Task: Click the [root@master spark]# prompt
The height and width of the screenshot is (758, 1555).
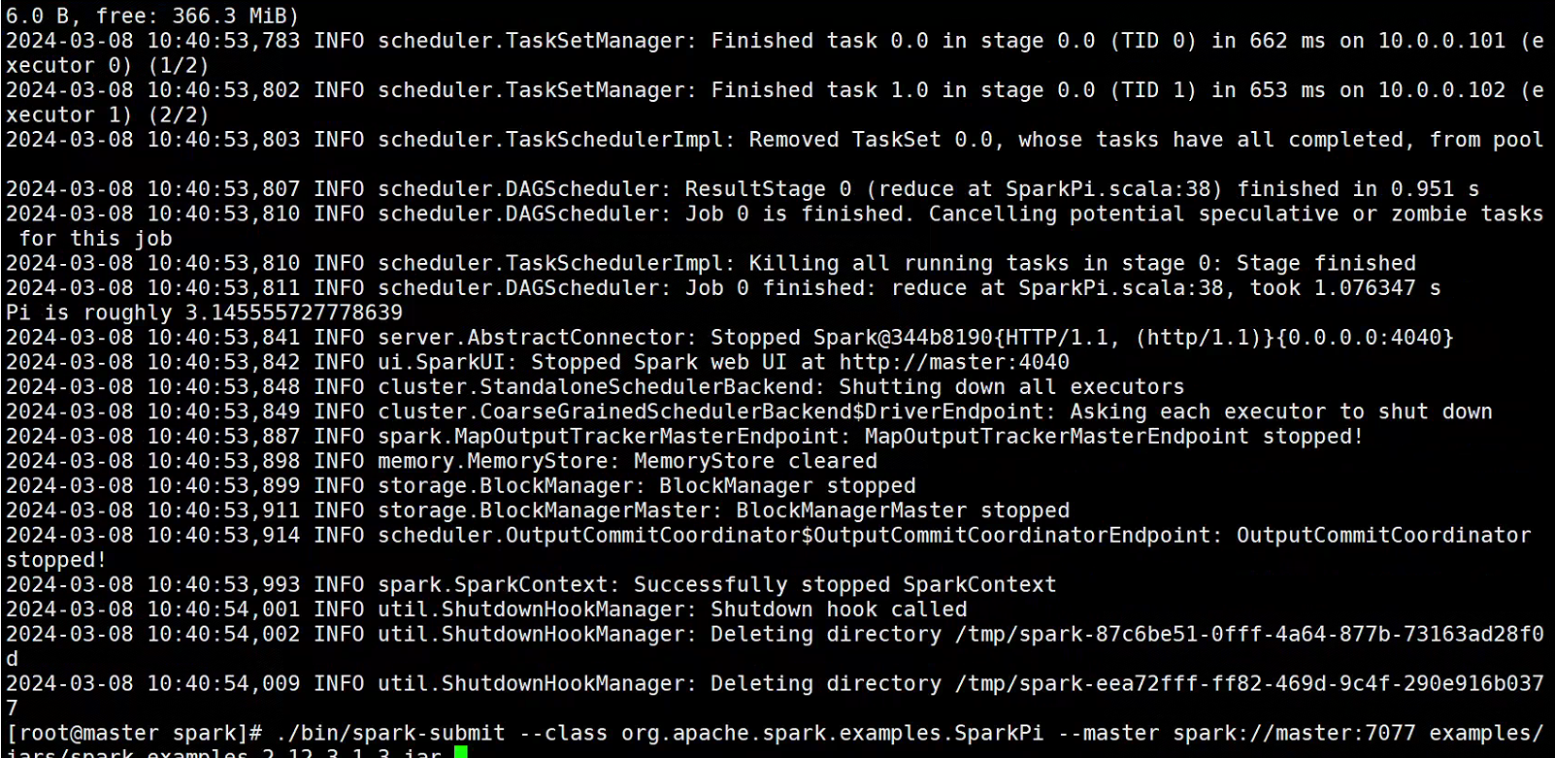Action: (x=134, y=733)
